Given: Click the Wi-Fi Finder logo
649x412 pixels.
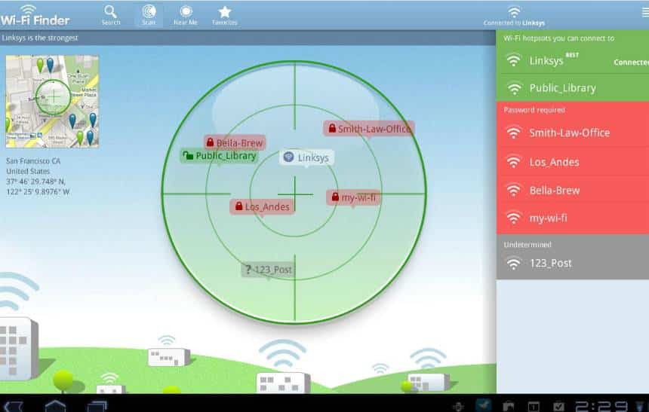Looking at the screenshot, I should point(35,16).
